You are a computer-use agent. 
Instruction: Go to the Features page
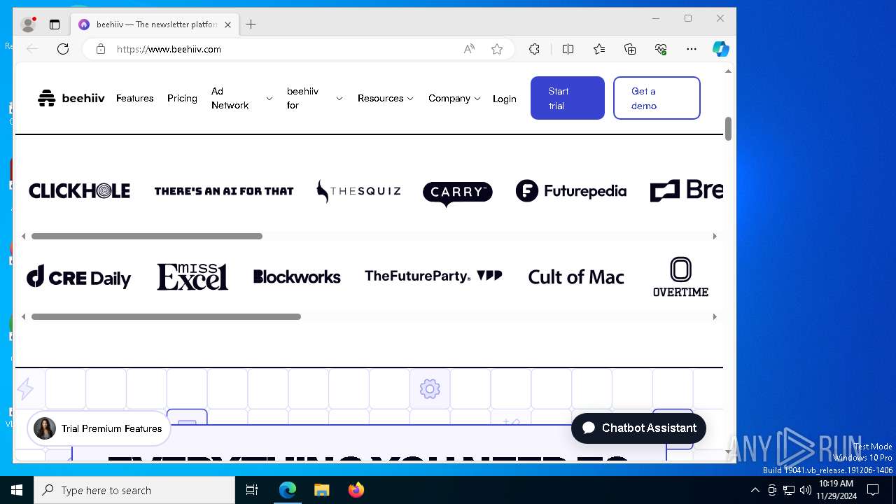coord(134,99)
